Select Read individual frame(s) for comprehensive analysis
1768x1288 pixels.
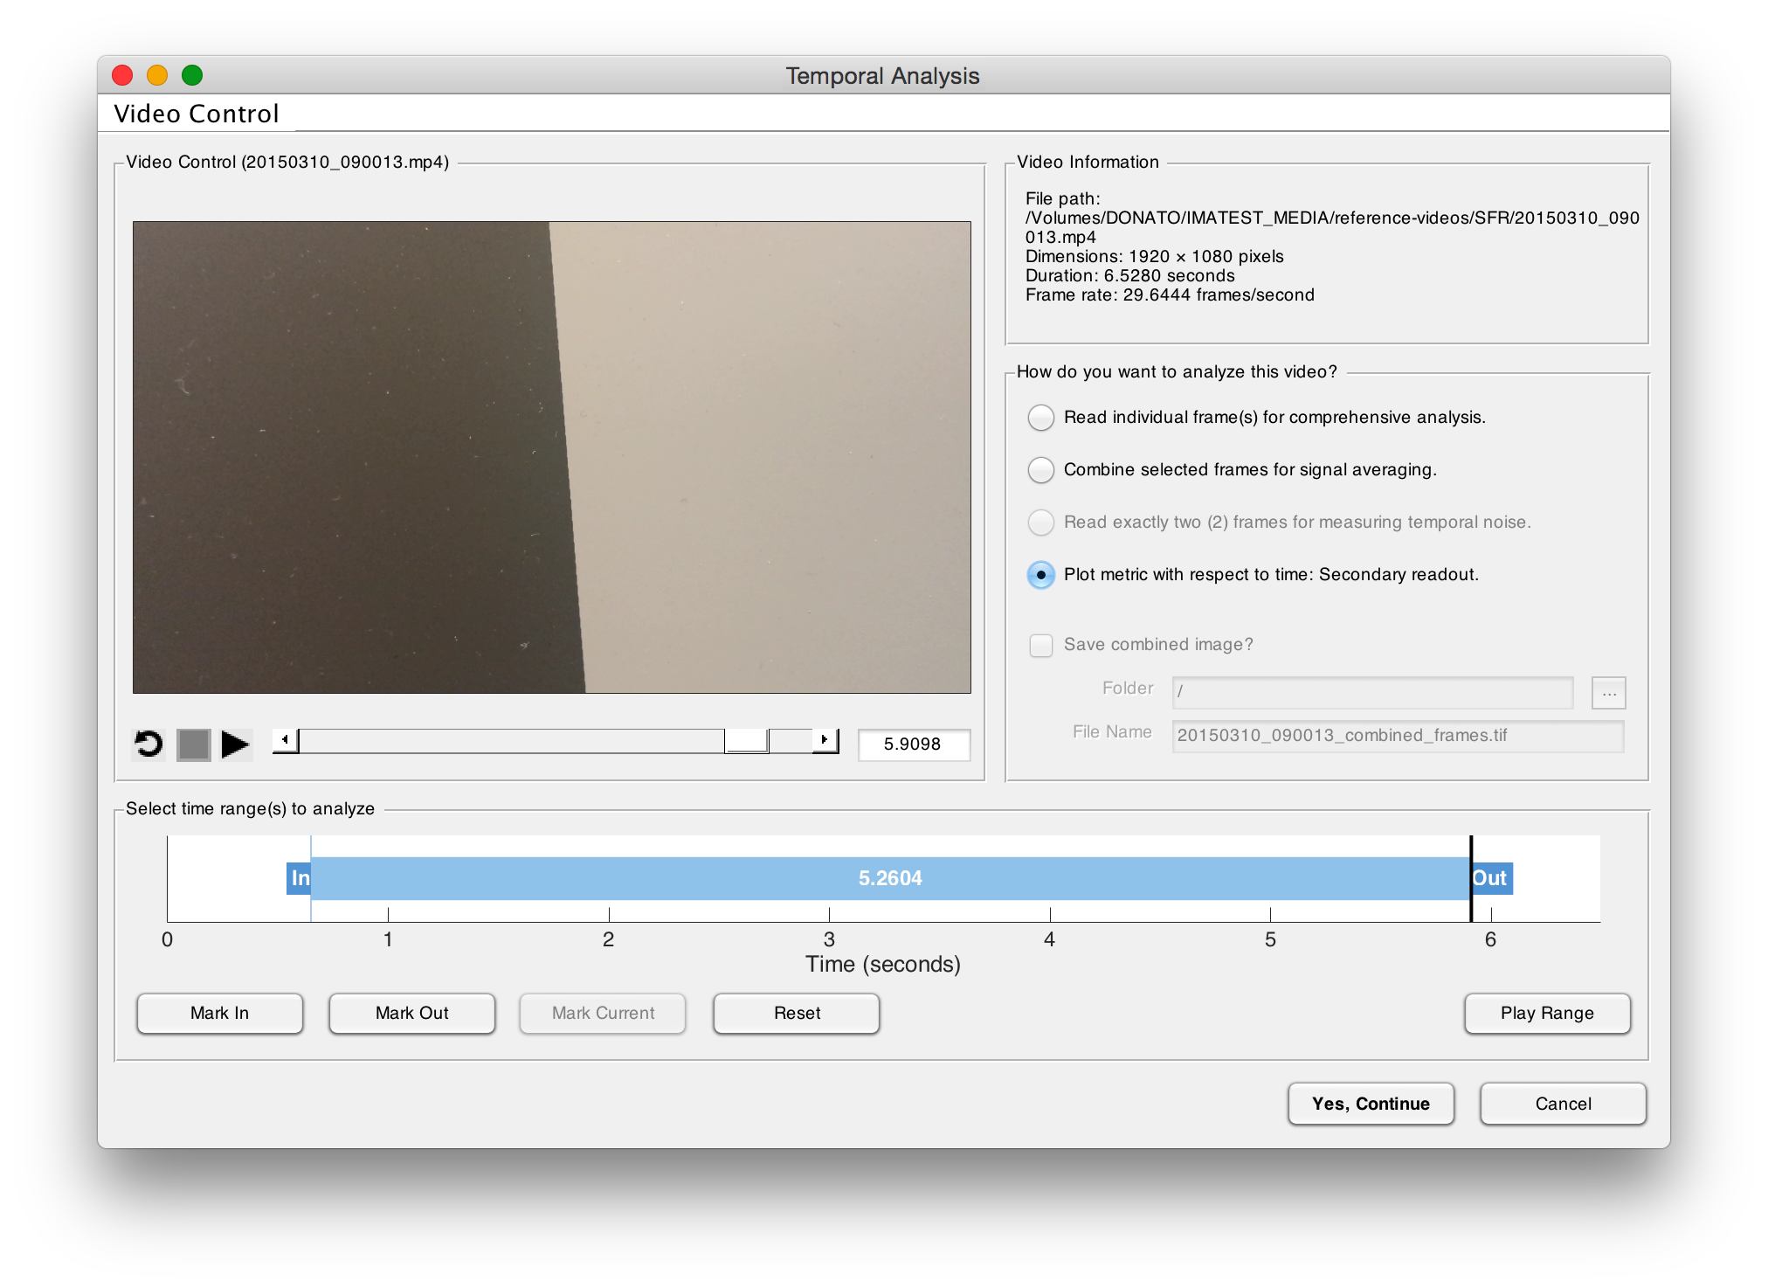tap(1040, 418)
